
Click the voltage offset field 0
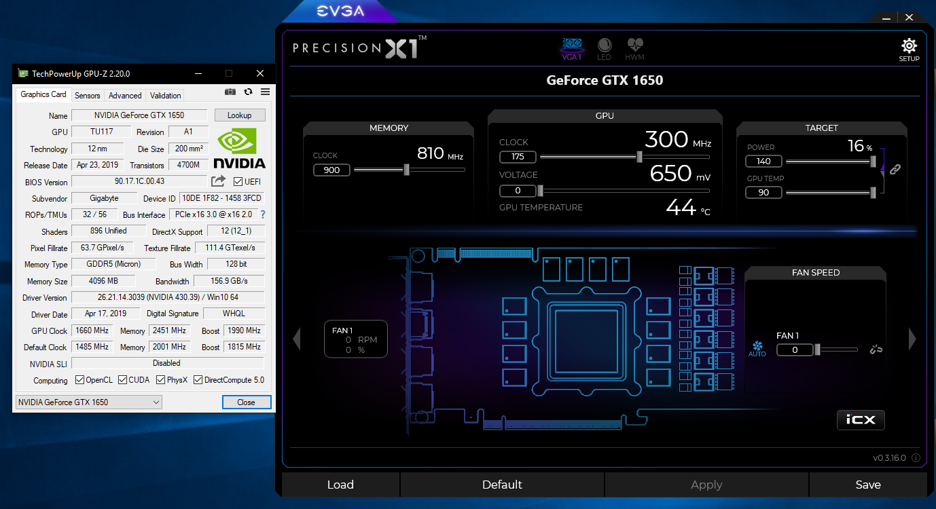pos(518,191)
